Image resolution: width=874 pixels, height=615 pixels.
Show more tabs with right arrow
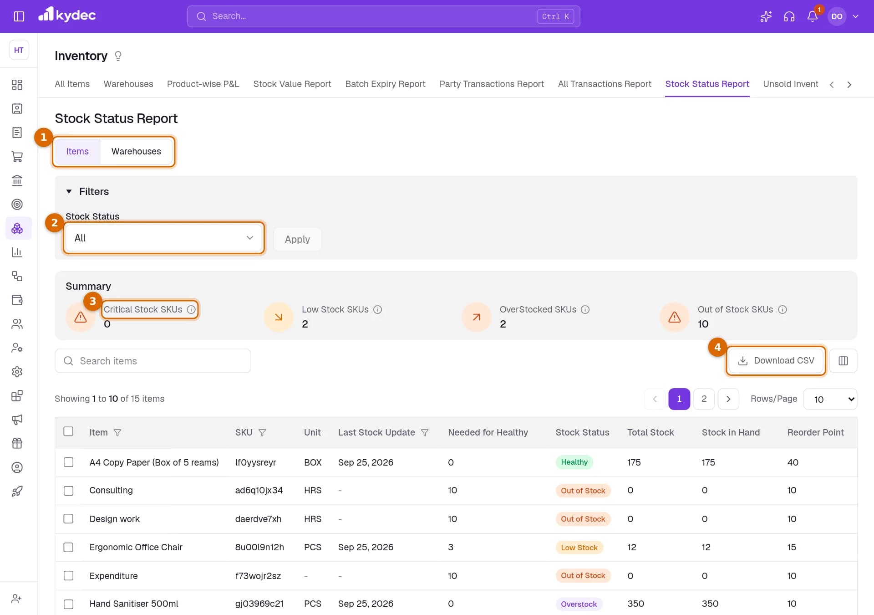(849, 85)
